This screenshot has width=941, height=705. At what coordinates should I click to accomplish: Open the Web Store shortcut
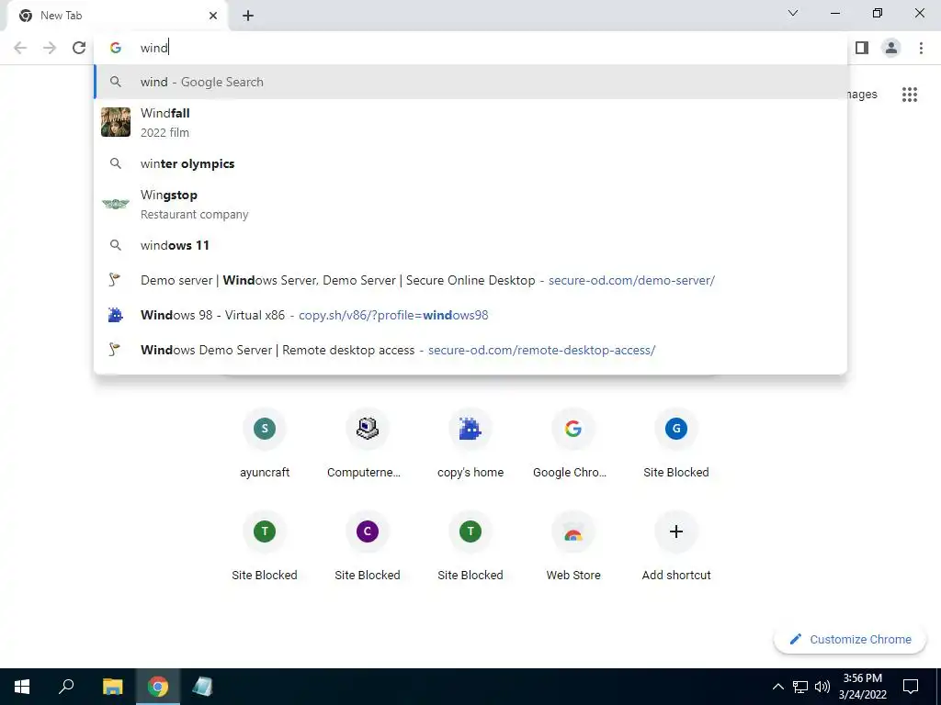[573, 546]
